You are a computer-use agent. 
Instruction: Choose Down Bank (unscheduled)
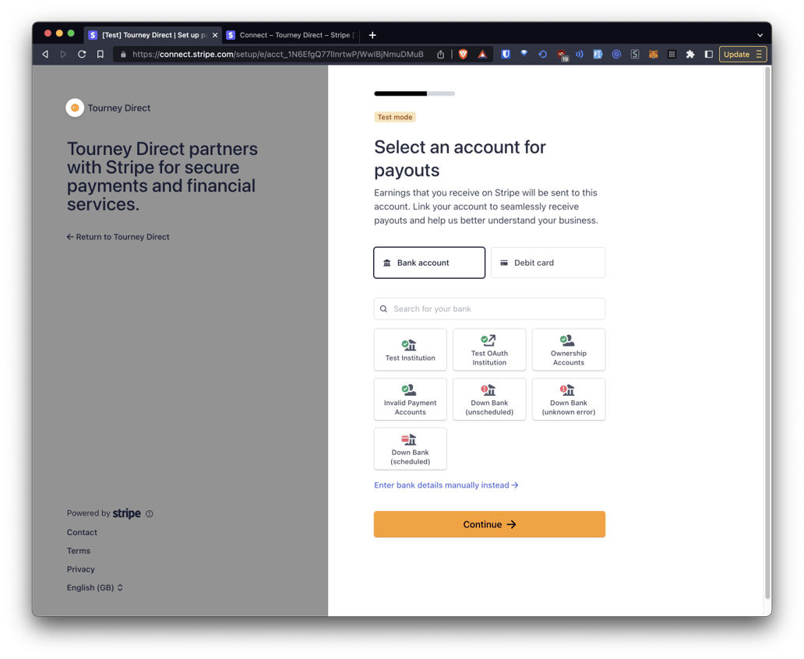(x=489, y=399)
